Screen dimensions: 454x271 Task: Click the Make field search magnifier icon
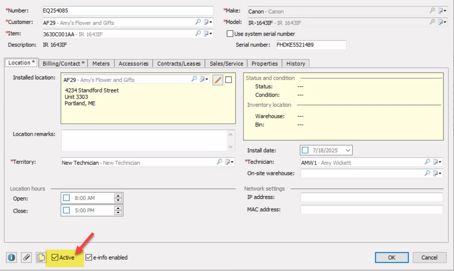point(432,11)
